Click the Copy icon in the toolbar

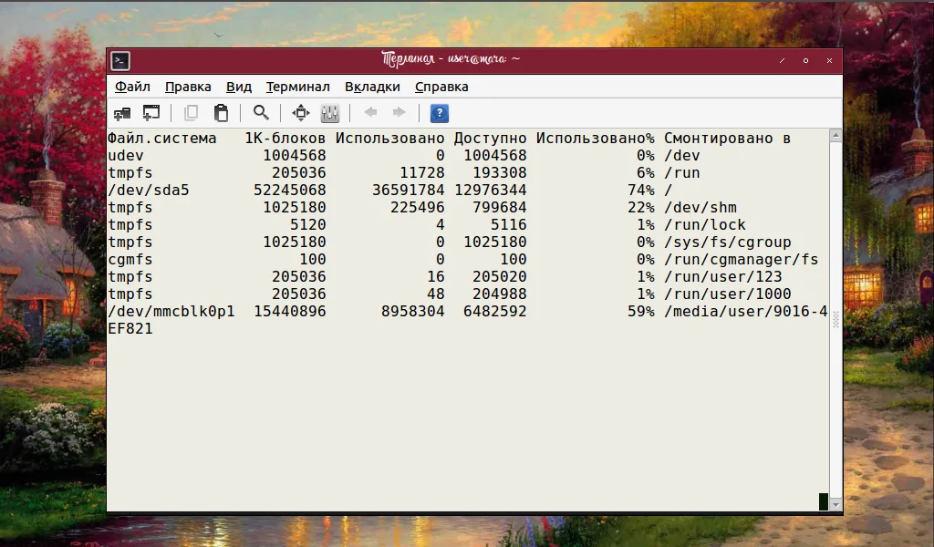click(191, 113)
